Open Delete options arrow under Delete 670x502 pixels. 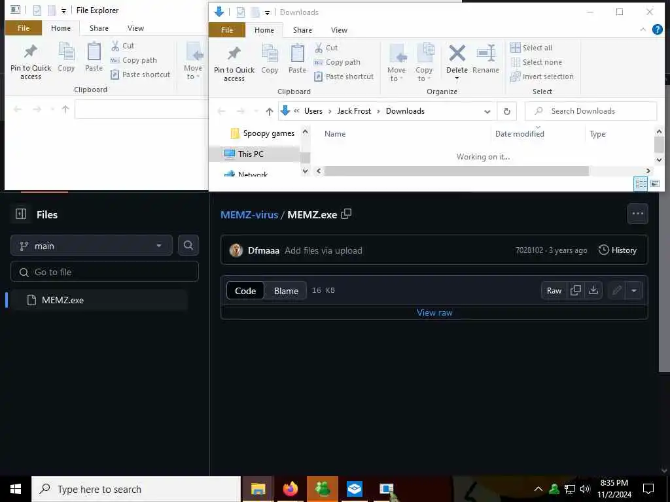coord(457,78)
